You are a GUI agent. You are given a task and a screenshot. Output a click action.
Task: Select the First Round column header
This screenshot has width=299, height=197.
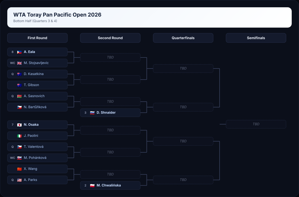point(37,38)
